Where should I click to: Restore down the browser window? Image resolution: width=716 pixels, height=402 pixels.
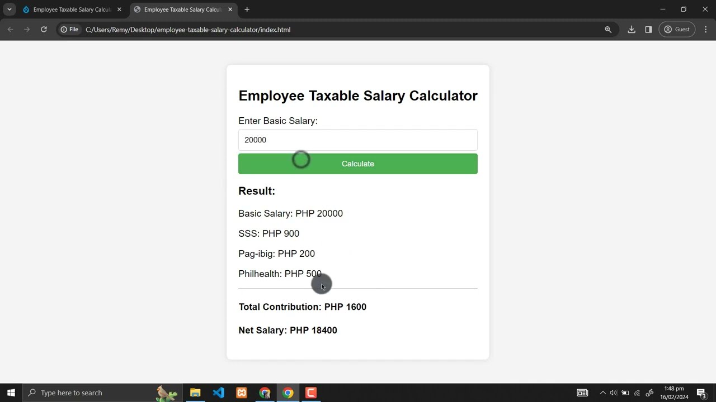tap(684, 9)
